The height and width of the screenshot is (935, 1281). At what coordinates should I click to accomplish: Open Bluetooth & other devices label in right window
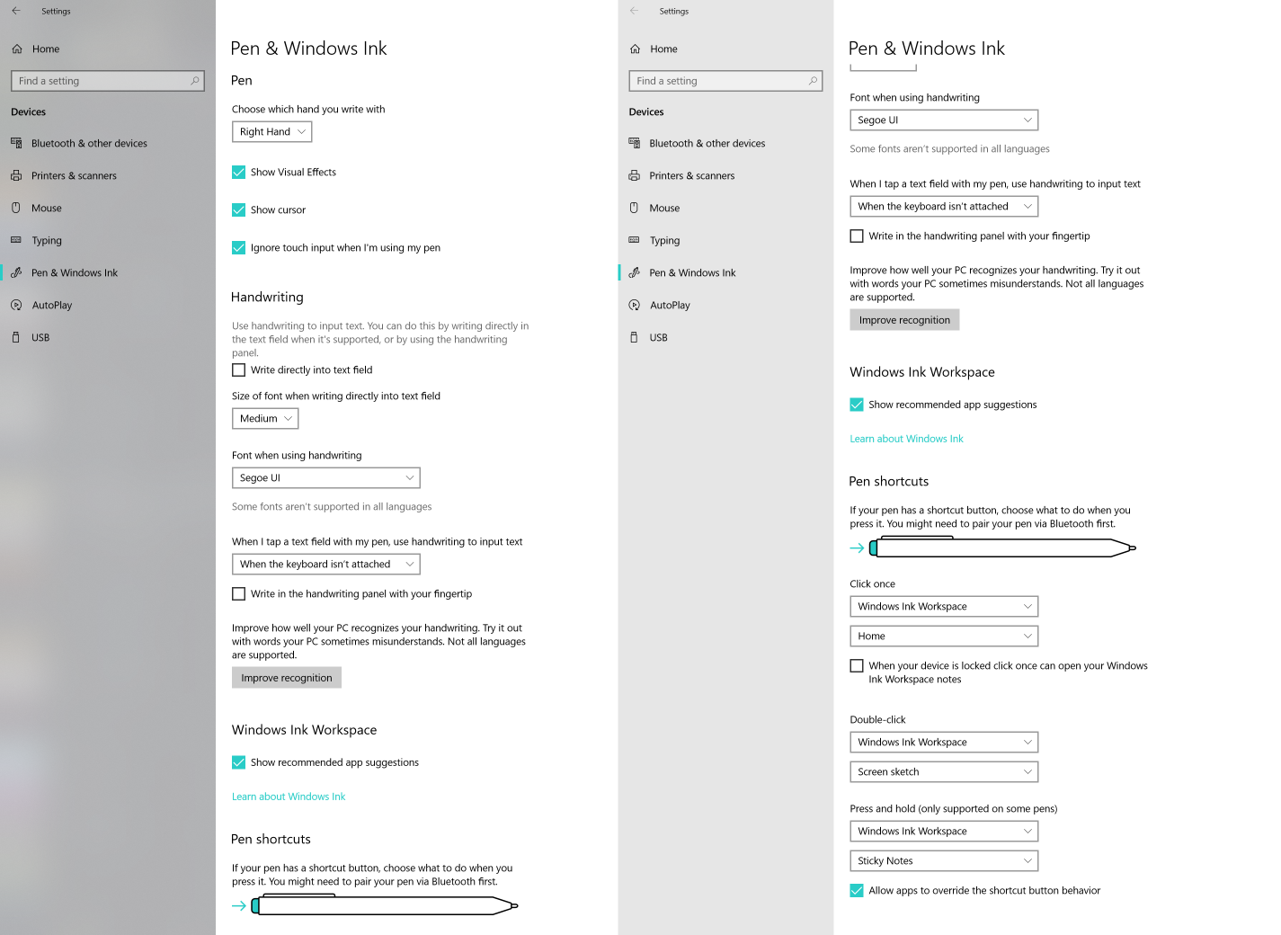(x=707, y=143)
